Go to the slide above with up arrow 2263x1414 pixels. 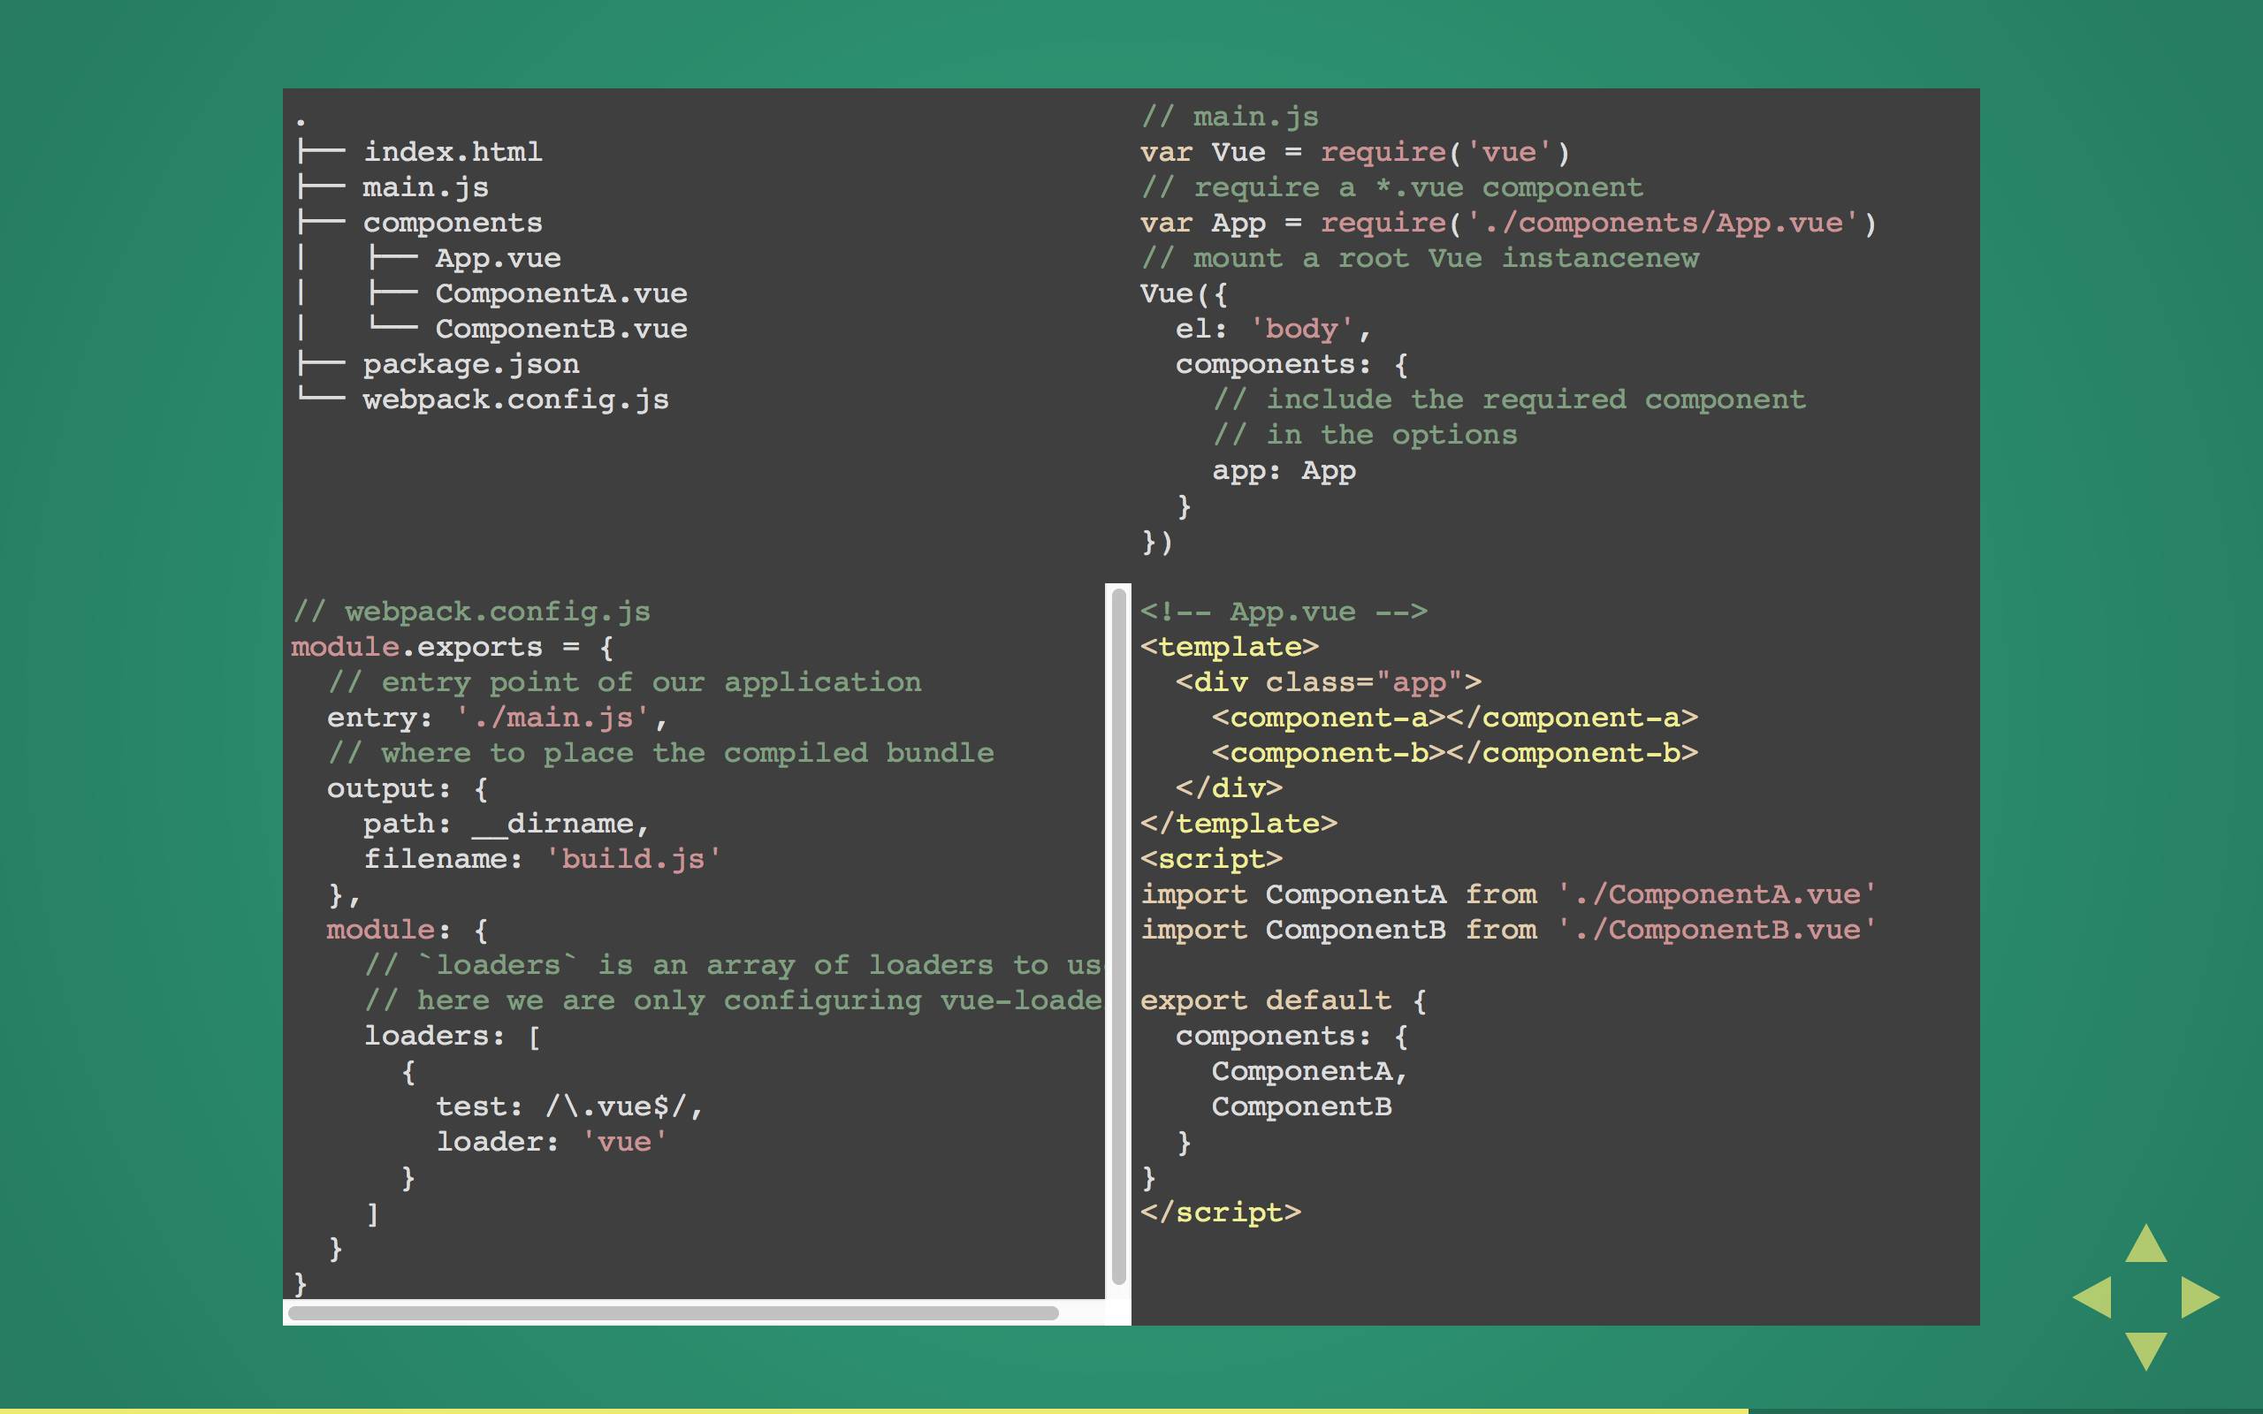tap(2145, 1243)
